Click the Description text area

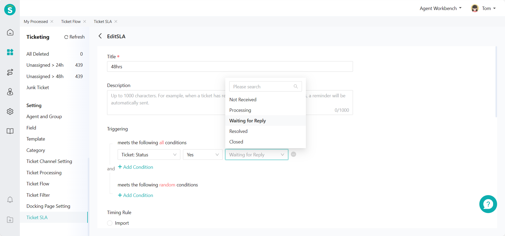(x=230, y=103)
